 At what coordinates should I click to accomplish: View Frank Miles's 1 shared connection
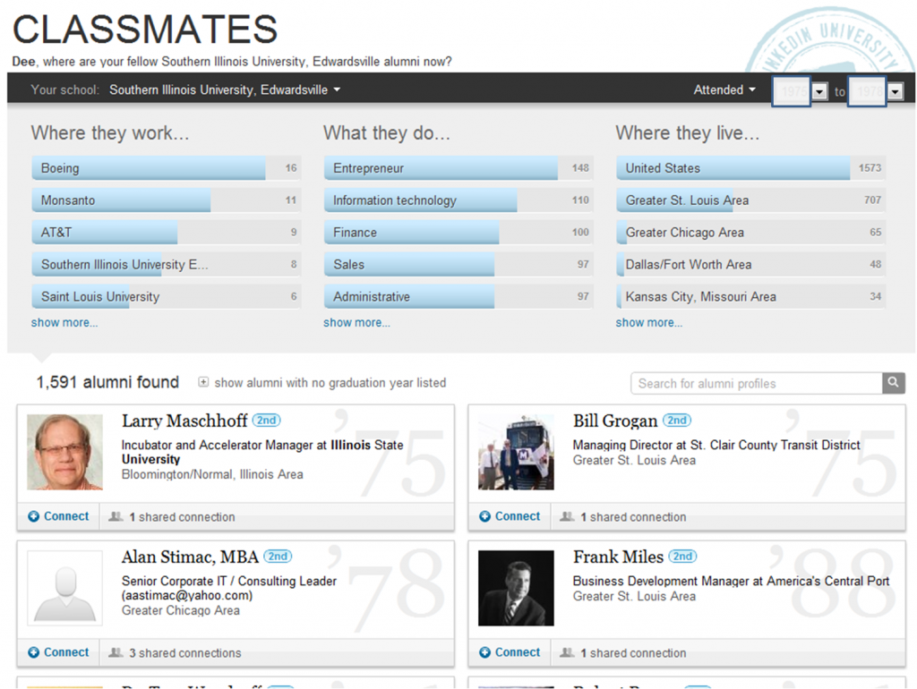tap(633, 653)
